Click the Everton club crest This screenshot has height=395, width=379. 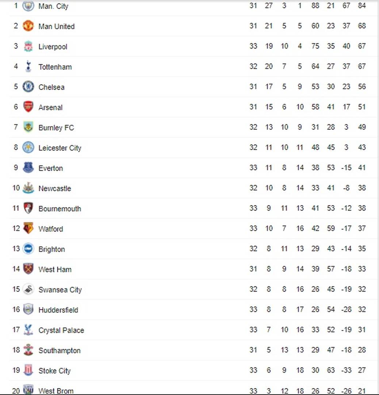[x=28, y=168]
